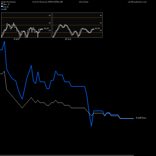Select the FAST chart label
Viewport: 156px width, 156px height.
pos(17,39)
